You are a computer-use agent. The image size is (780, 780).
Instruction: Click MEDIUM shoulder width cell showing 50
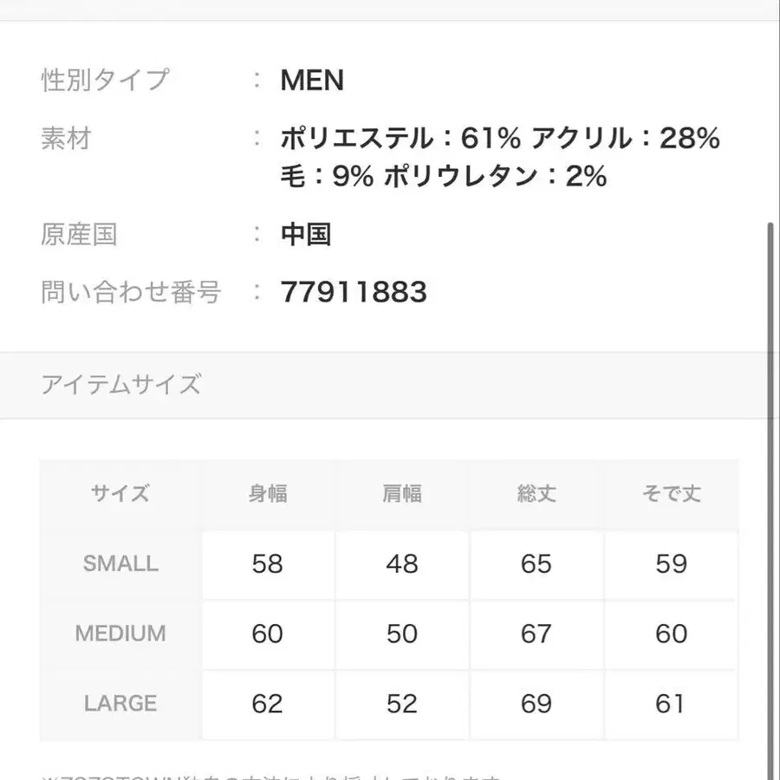pos(402,634)
